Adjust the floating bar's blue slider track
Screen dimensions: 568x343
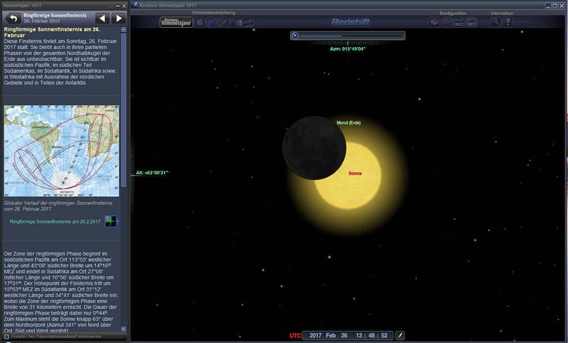[x=351, y=36]
